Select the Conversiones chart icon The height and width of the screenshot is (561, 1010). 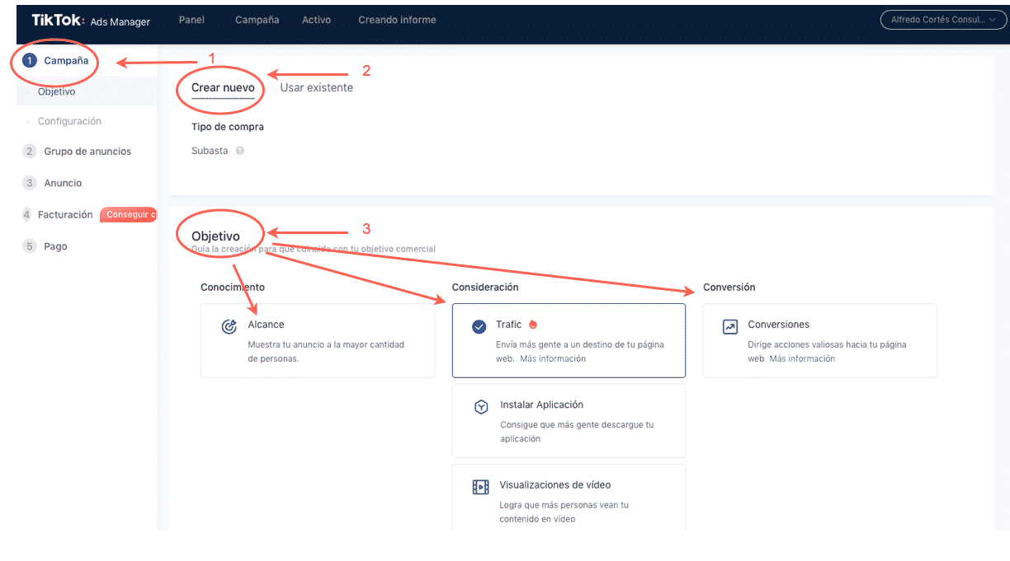click(730, 326)
